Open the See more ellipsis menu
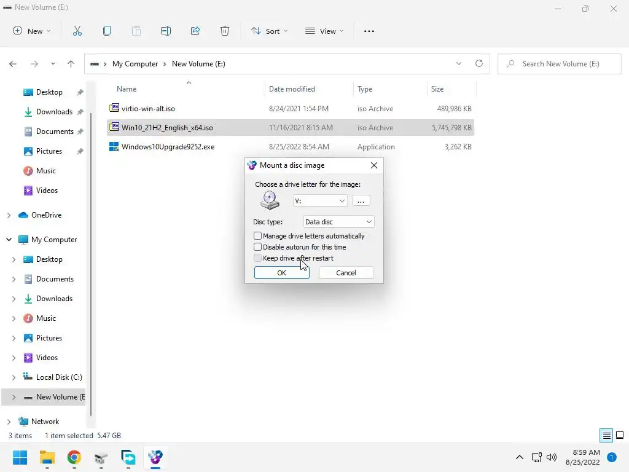The image size is (629, 472). [369, 31]
